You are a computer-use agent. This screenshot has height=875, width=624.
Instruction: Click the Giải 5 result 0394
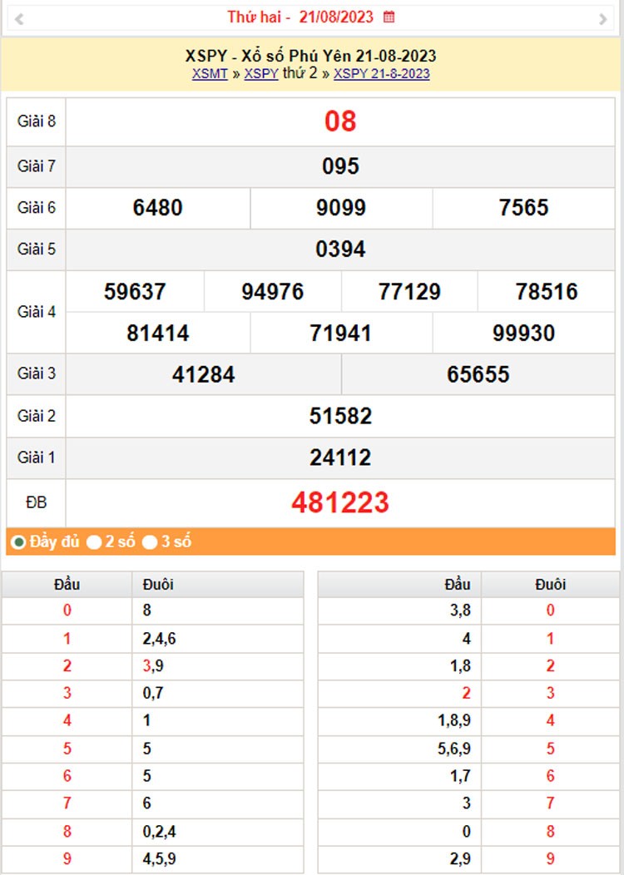click(x=340, y=250)
